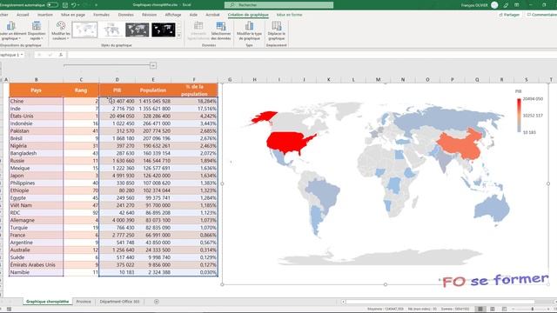
Task: Click the slider end button above column headers
Action: click(x=153, y=65)
